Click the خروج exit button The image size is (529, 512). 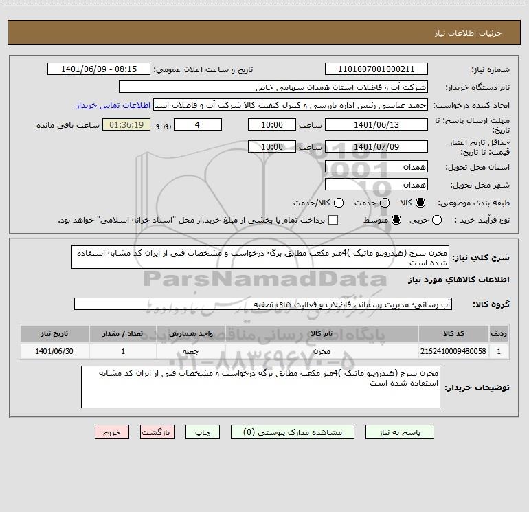(112, 432)
